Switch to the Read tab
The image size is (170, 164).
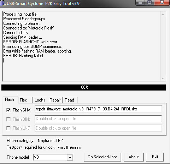pos(70,100)
